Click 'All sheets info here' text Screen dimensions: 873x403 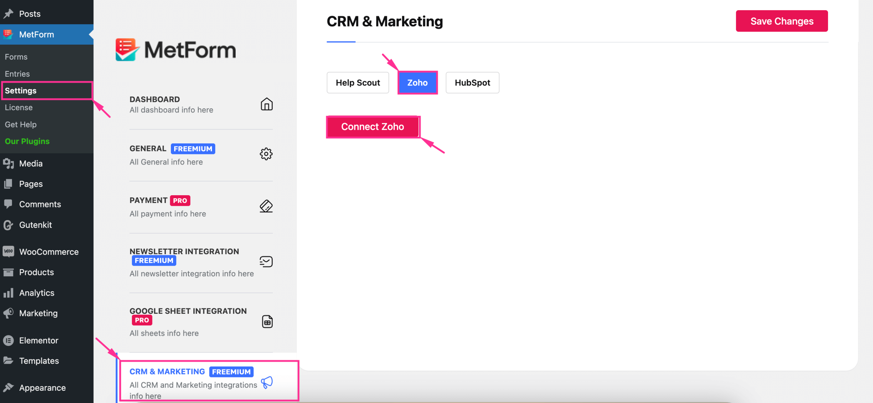[164, 333]
